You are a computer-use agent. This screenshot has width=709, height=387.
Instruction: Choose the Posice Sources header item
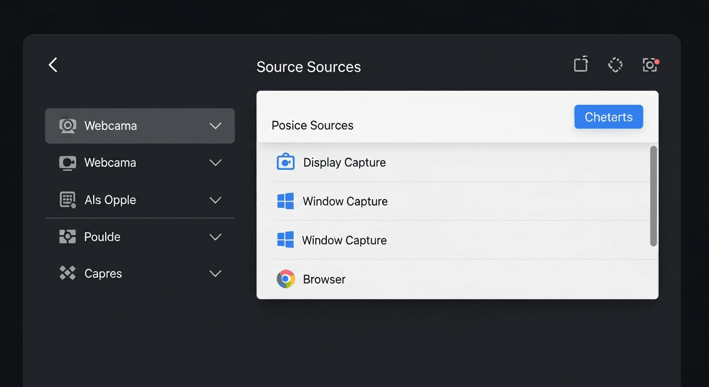click(312, 125)
